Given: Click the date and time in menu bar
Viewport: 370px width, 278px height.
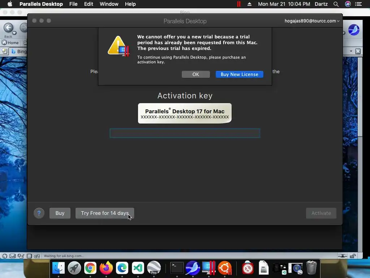Looking at the screenshot, I should coord(284,4).
